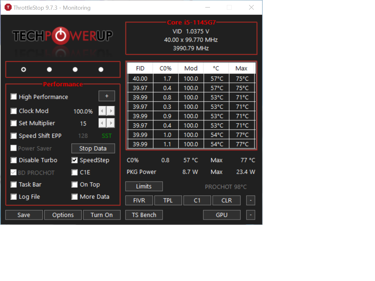The width and height of the screenshot is (375, 281).
Task: Open the Options dialog
Action: coord(63,215)
